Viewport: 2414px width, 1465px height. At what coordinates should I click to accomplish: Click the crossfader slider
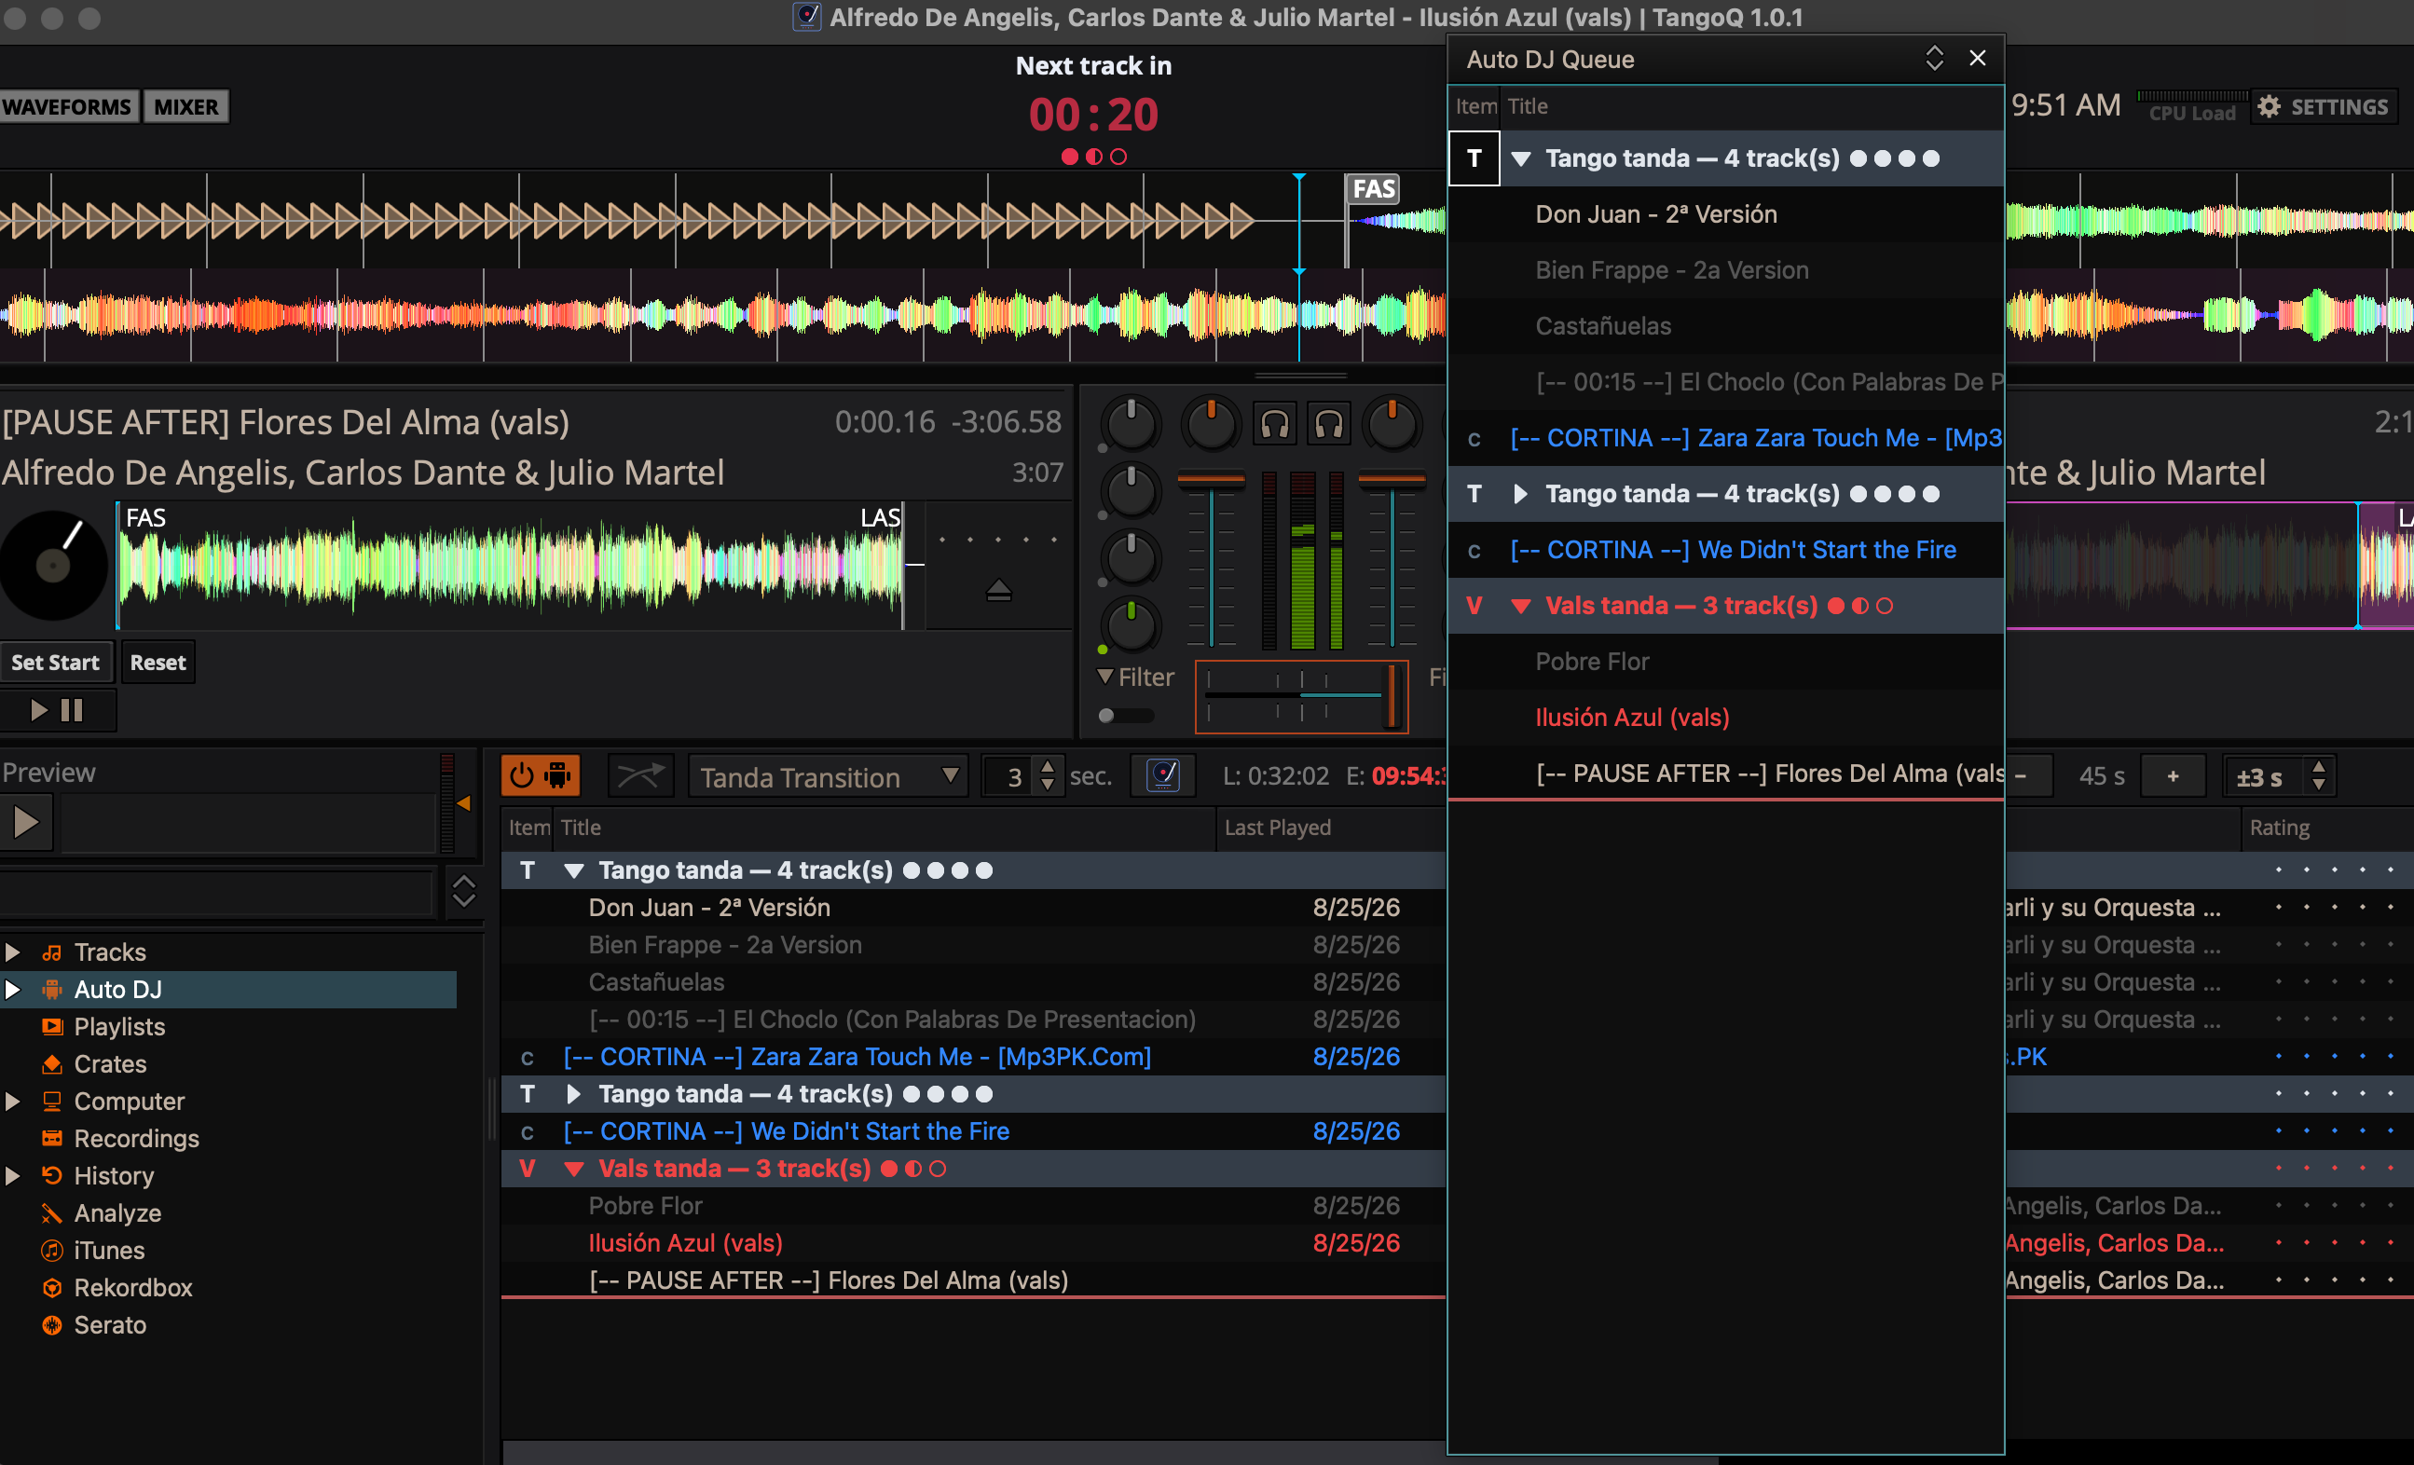(x=1301, y=695)
